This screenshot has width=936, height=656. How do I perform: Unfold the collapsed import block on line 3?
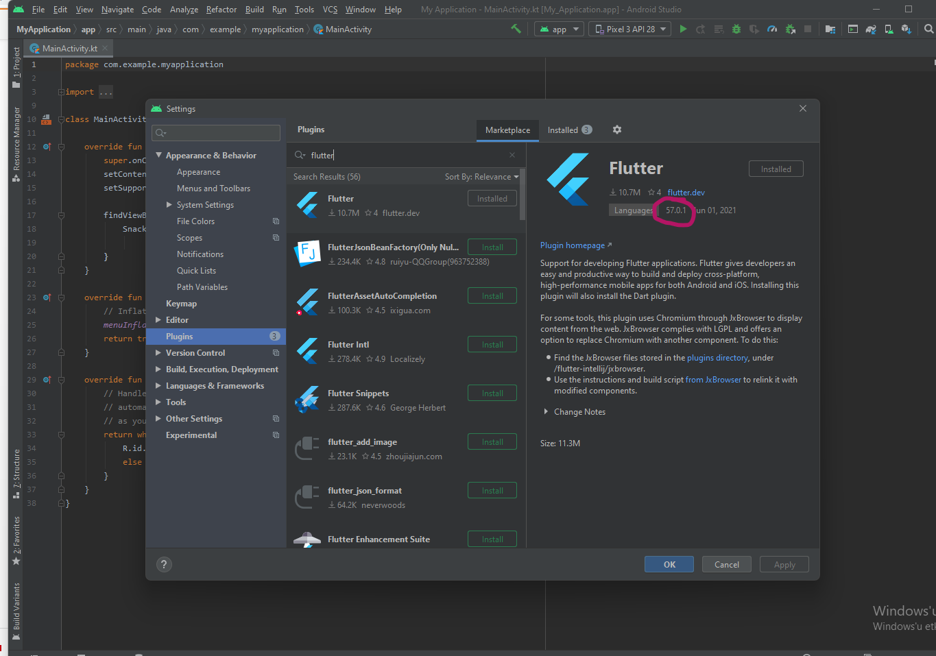coord(61,92)
